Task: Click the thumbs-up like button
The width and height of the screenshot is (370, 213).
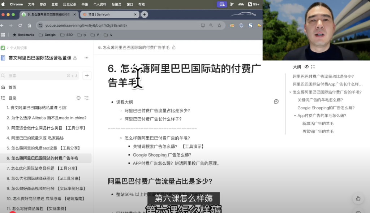Action: [x=358, y=198]
